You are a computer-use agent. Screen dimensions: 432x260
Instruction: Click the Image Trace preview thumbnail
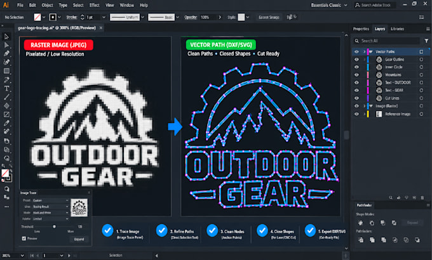tap(79, 208)
